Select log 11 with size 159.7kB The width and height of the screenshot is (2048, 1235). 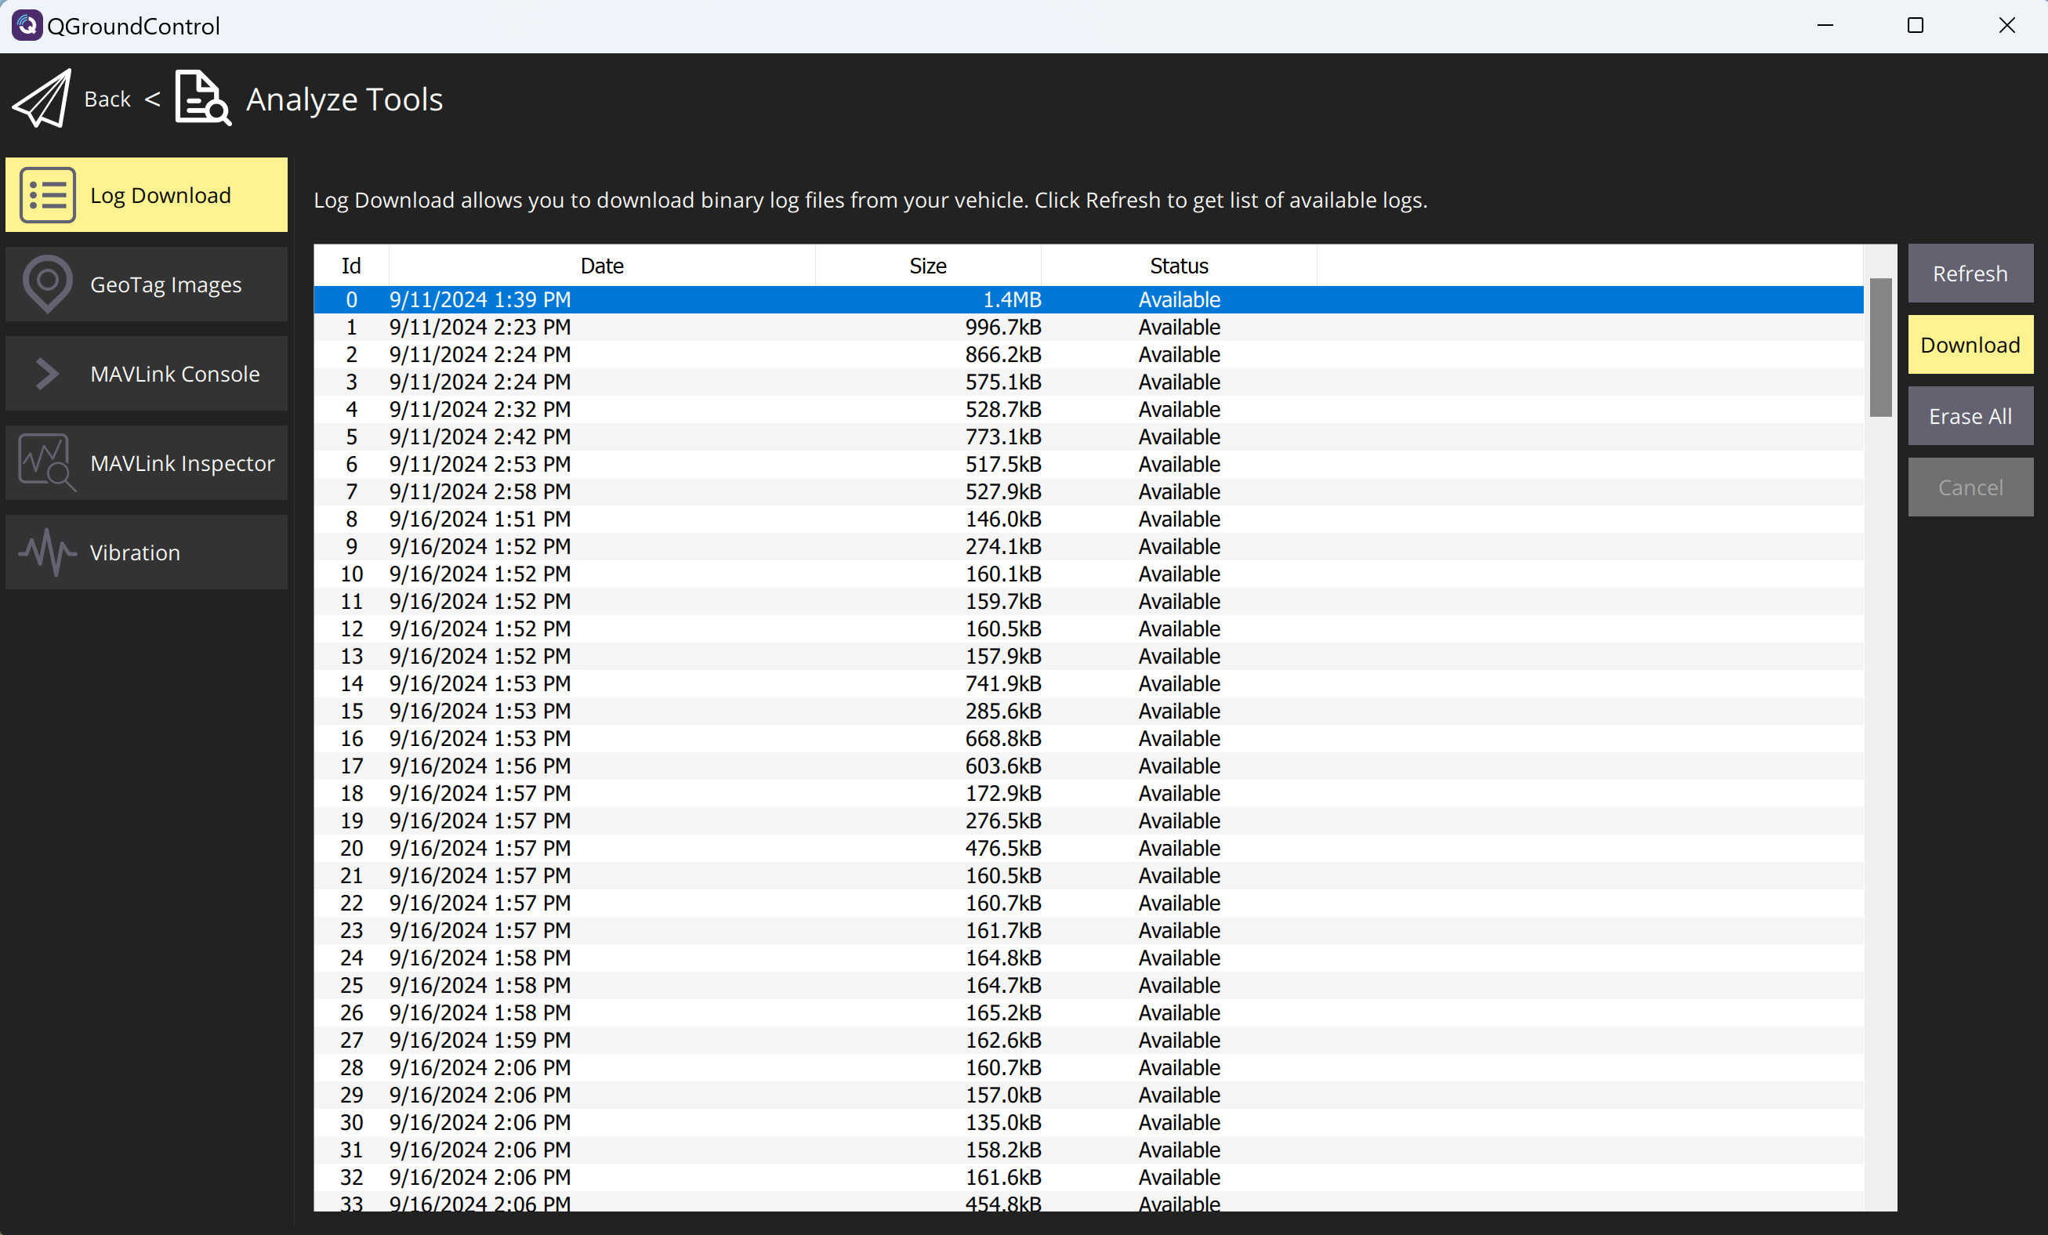(x=1088, y=602)
